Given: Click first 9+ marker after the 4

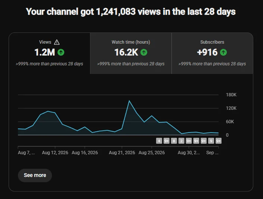Looking at the screenshot, I should click(x=166, y=141).
